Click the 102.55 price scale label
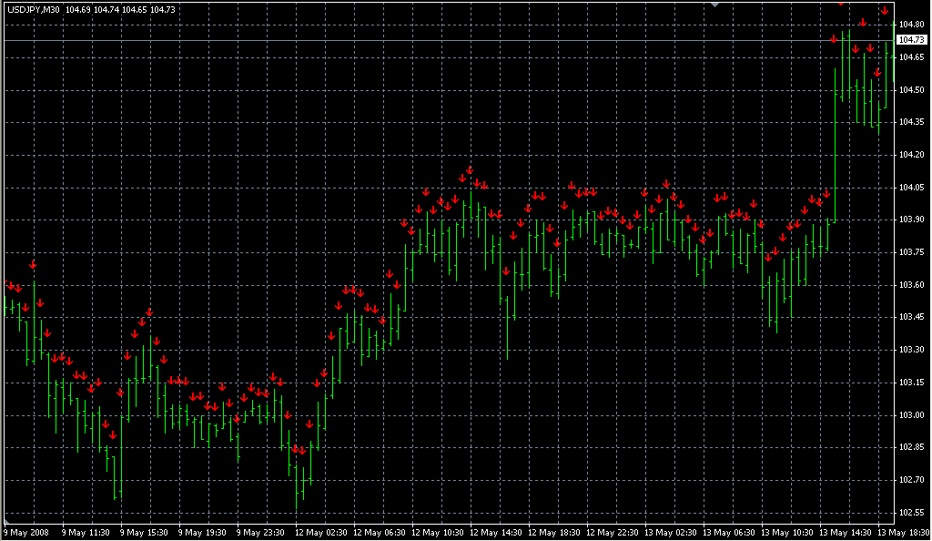The height and width of the screenshot is (541, 932). [x=909, y=512]
